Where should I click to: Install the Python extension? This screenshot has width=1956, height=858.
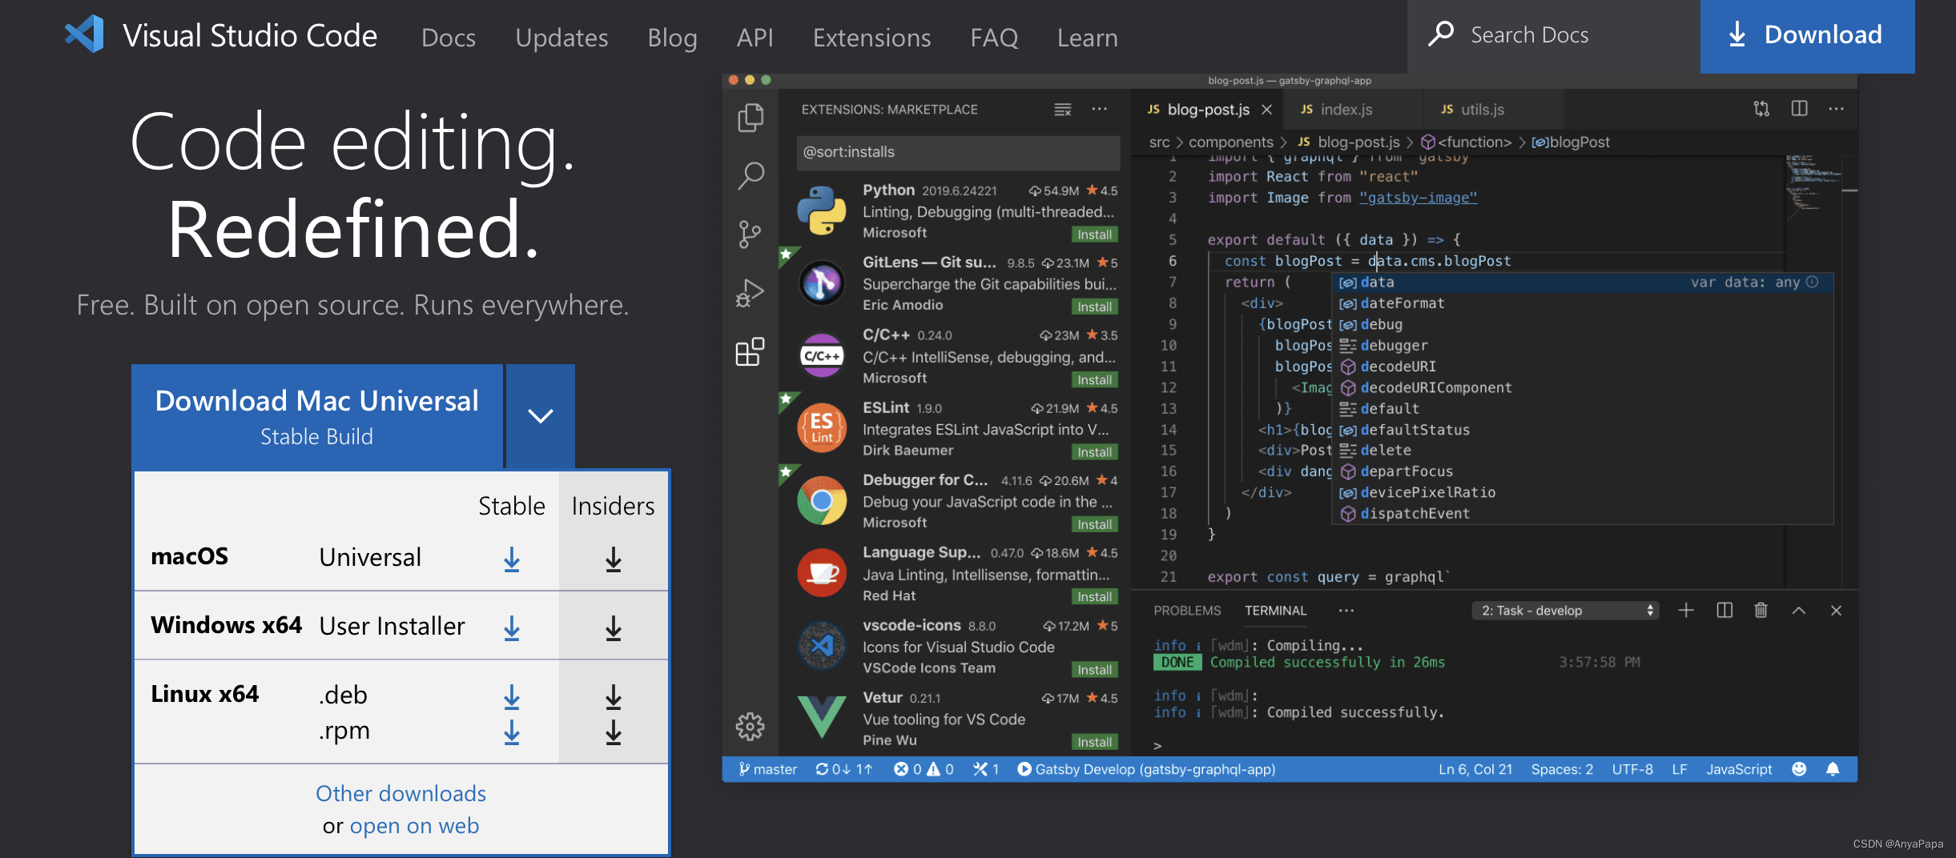(x=1094, y=235)
